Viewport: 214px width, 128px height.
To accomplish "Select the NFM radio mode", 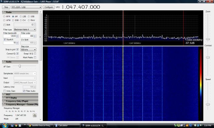I will [7, 16].
